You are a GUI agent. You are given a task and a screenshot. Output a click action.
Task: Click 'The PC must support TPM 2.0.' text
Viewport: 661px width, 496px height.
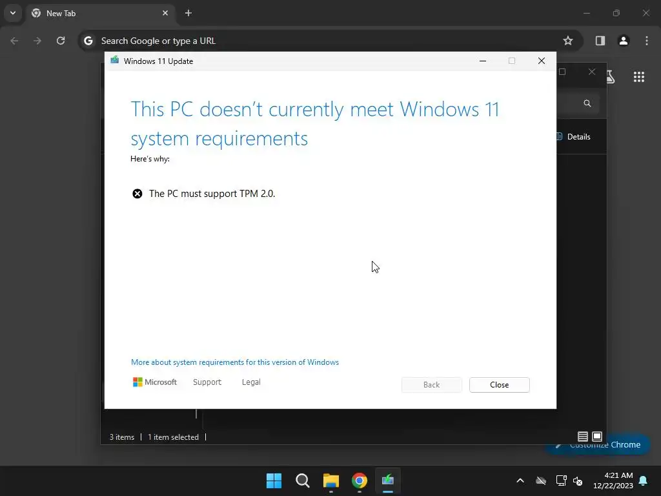pyautogui.click(x=212, y=194)
